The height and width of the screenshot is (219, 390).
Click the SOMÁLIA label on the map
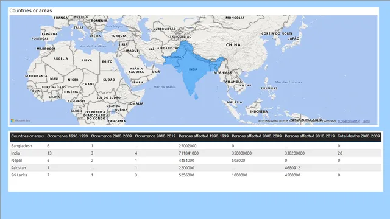pos(135,103)
